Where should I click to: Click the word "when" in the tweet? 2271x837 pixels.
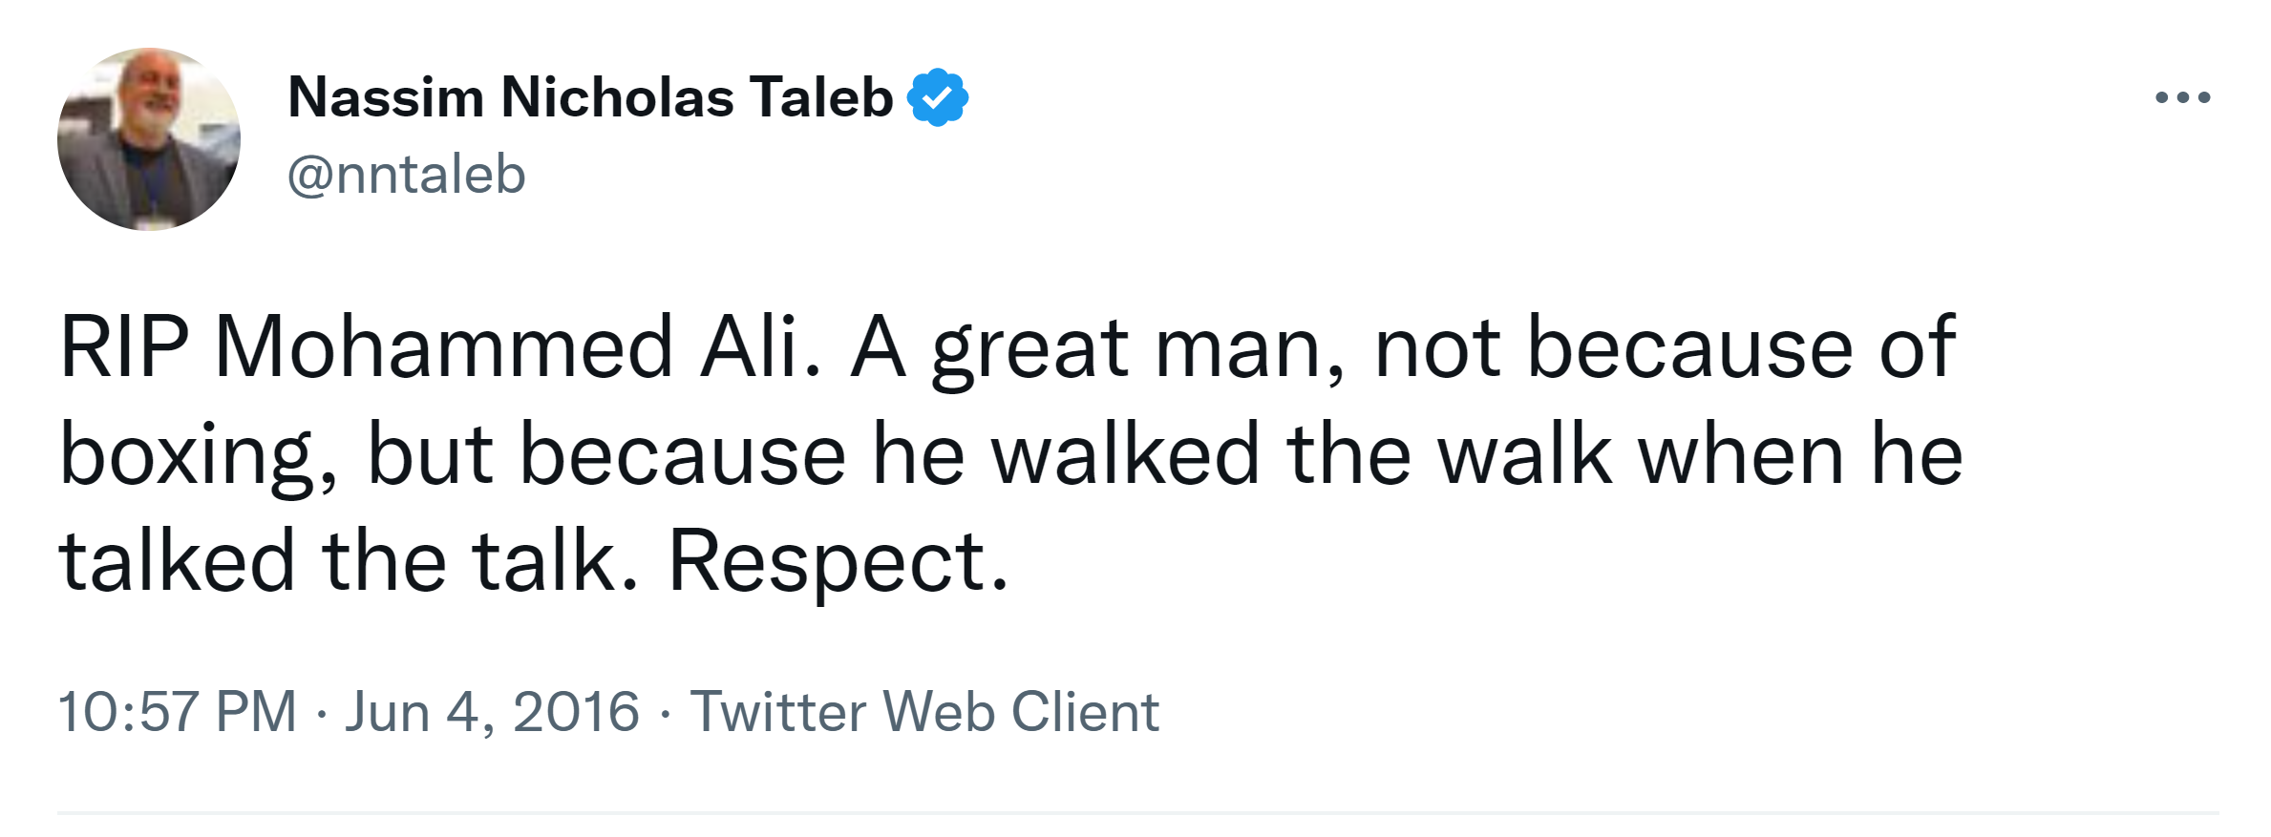[x=1740, y=455]
